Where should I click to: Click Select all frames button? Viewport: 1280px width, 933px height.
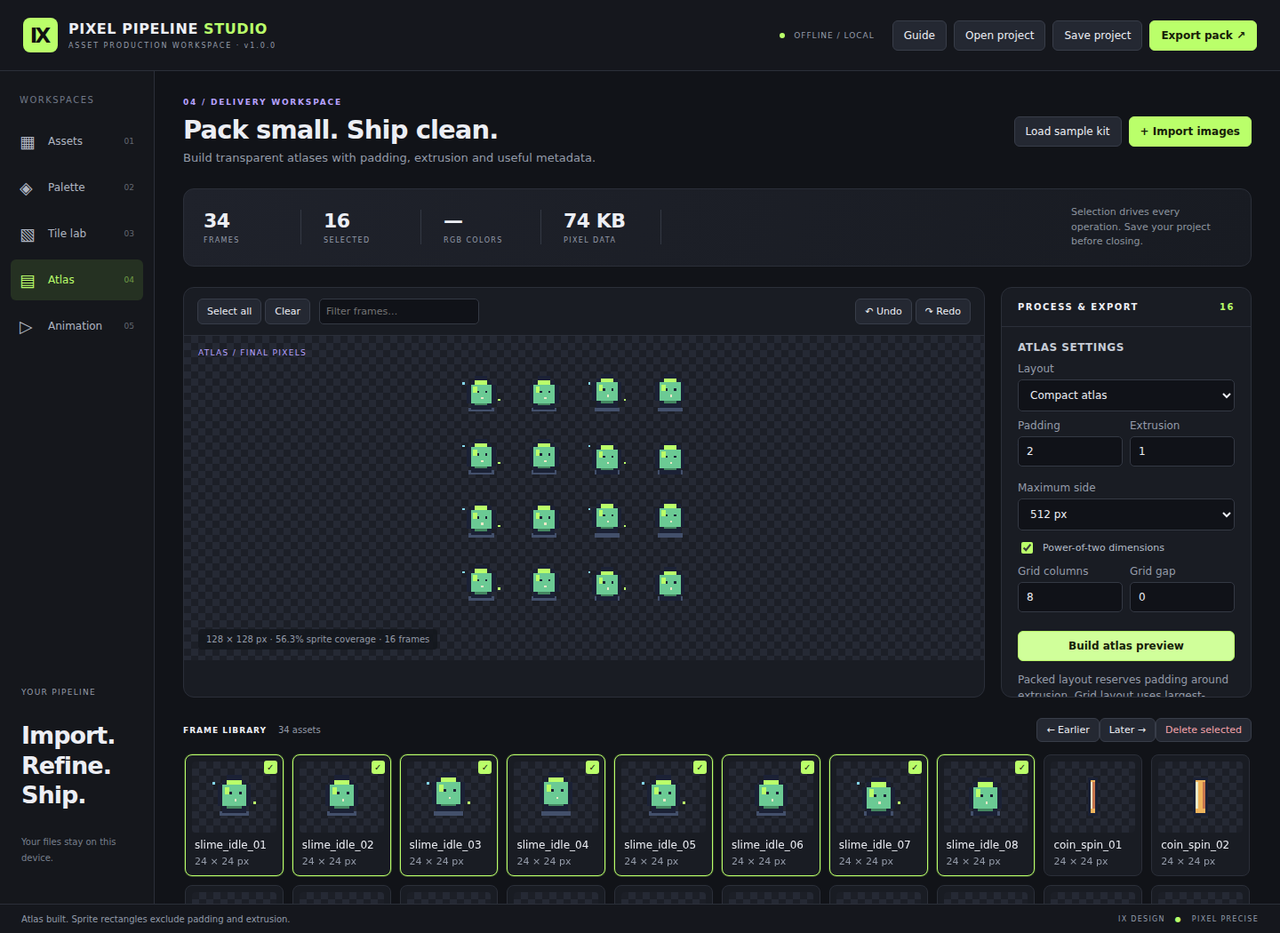(229, 311)
